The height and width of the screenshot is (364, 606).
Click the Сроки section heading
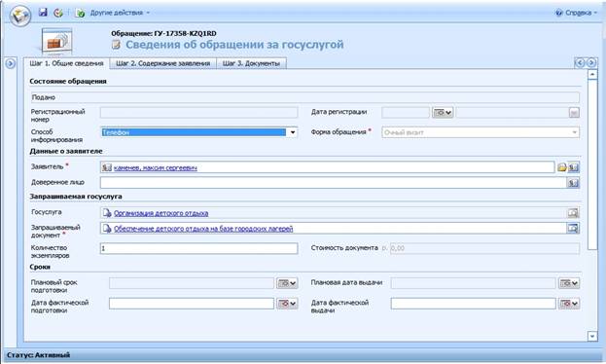(x=40, y=267)
